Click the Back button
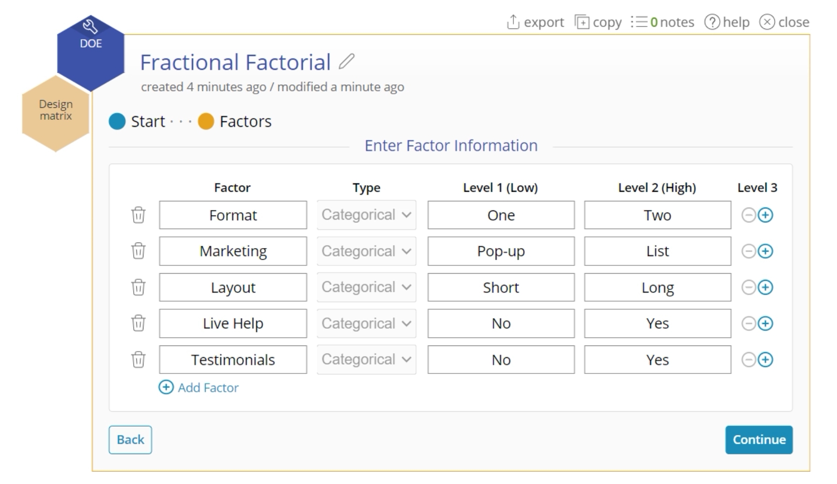Screen dimensions: 837x484 coord(130,439)
